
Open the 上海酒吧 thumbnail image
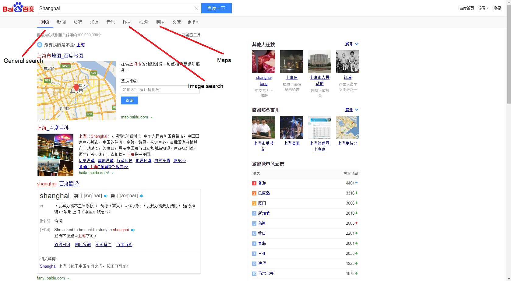291,127
